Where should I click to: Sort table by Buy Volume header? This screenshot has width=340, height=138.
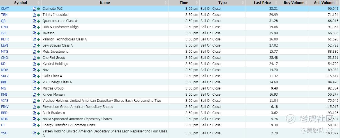294,3
